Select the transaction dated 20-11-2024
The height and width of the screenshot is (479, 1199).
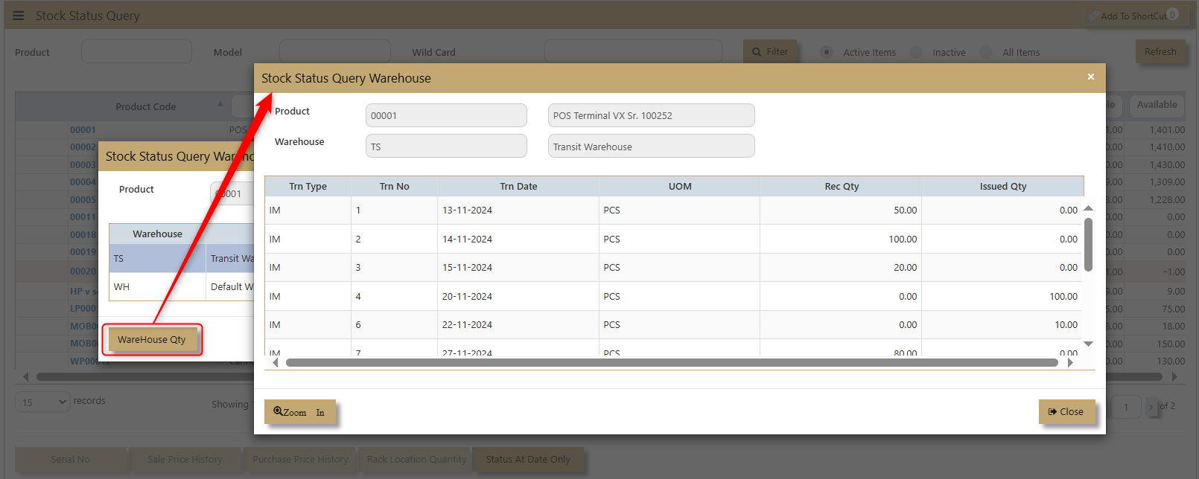[674, 296]
